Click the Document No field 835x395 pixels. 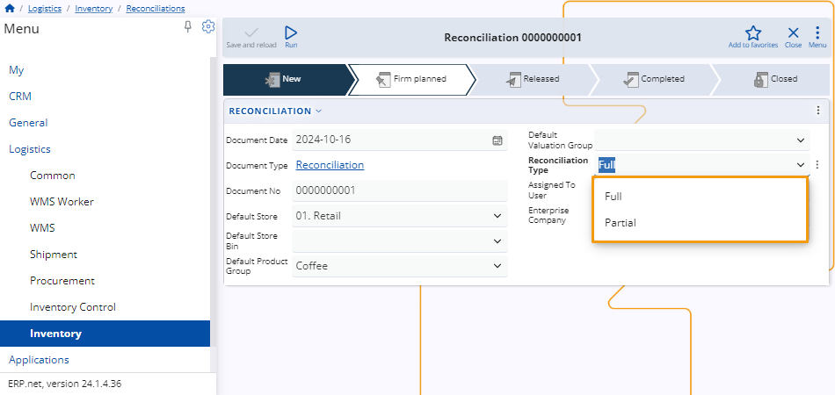[x=399, y=190]
